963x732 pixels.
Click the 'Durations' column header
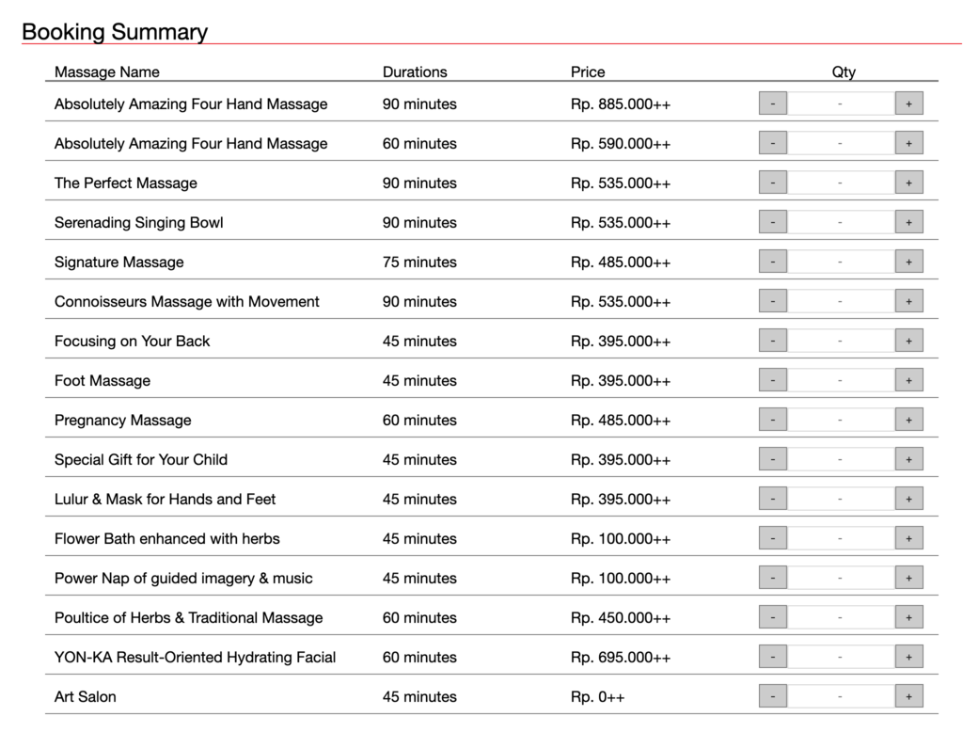pyautogui.click(x=415, y=72)
